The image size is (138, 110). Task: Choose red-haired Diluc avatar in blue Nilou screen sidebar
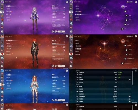pos(2,89)
